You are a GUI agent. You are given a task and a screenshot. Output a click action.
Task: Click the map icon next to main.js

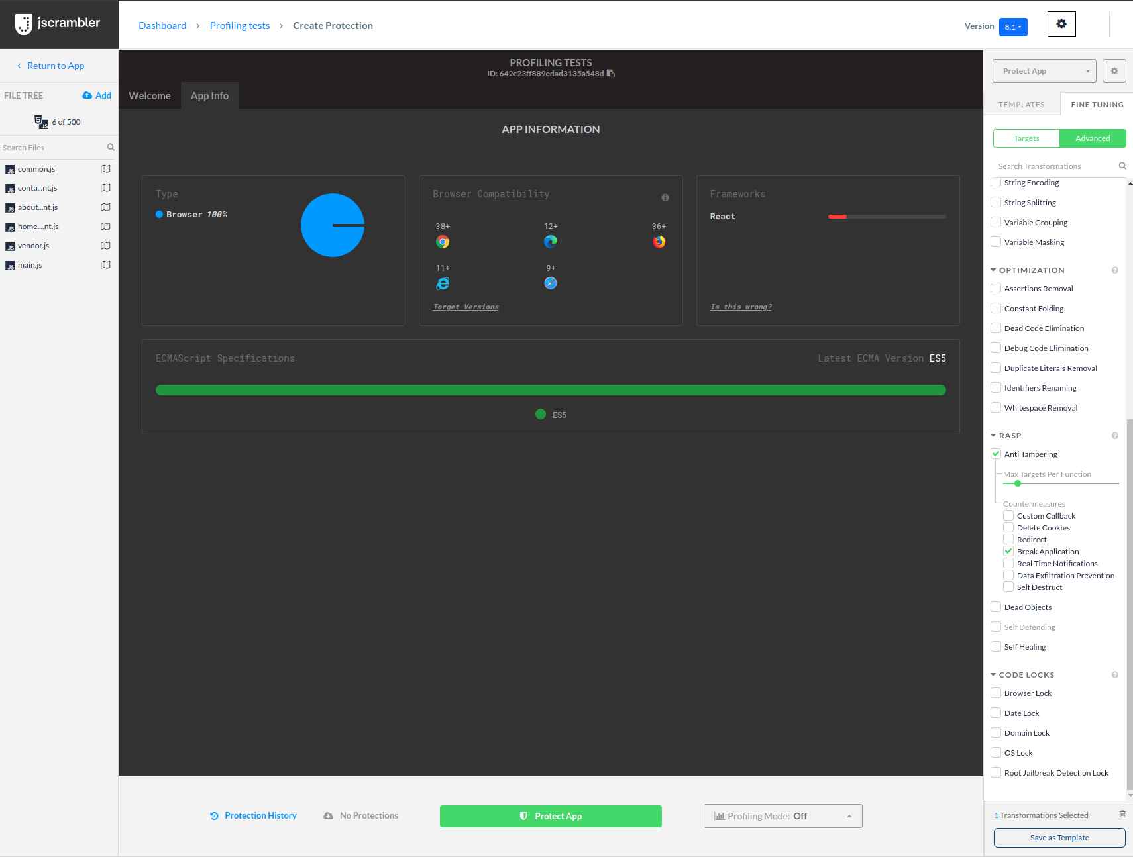pyautogui.click(x=105, y=264)
